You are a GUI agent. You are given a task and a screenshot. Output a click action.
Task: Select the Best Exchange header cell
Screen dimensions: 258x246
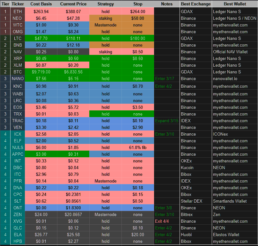pyautogui.click(x=196, y=4)
